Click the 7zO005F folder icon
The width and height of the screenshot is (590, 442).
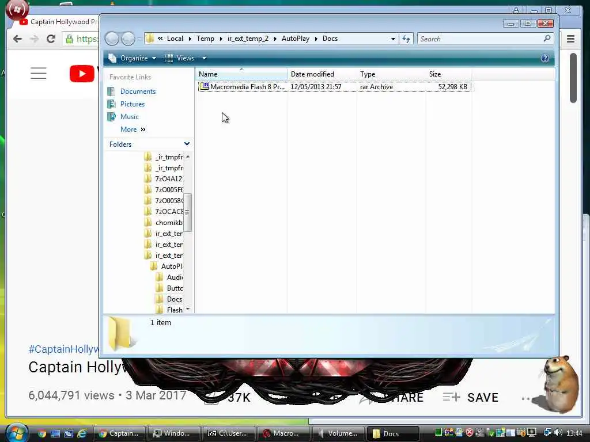(x=148, y=189)
